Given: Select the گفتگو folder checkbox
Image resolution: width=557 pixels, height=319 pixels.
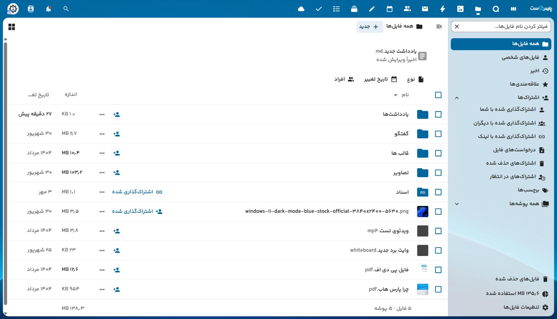Looking at the screenshot, I should [438, 134].
